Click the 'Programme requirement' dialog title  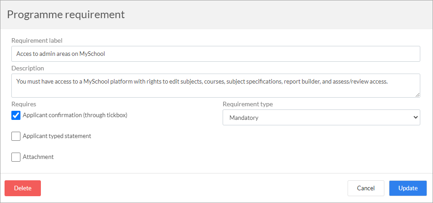(x=66, y=15)
